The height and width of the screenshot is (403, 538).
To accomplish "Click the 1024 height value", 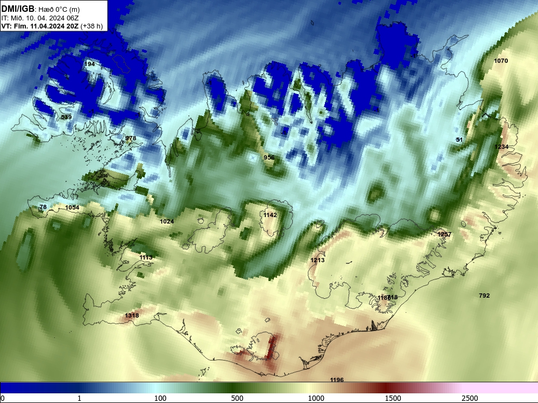I will (x=167, y=222).
